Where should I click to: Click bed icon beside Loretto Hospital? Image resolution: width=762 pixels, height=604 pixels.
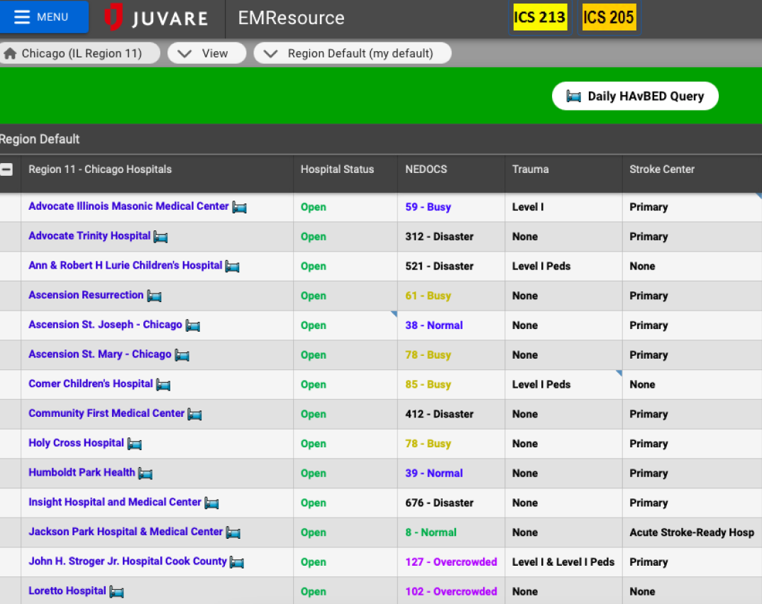tap(116, 593)
